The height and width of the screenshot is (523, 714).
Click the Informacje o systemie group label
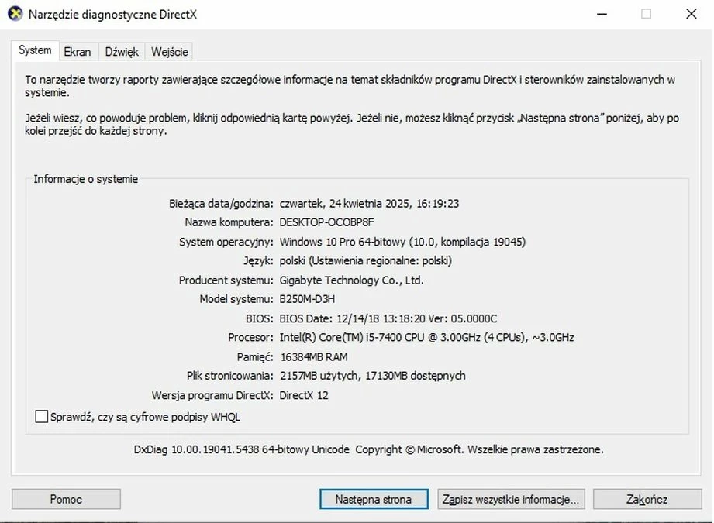point(85,179)
